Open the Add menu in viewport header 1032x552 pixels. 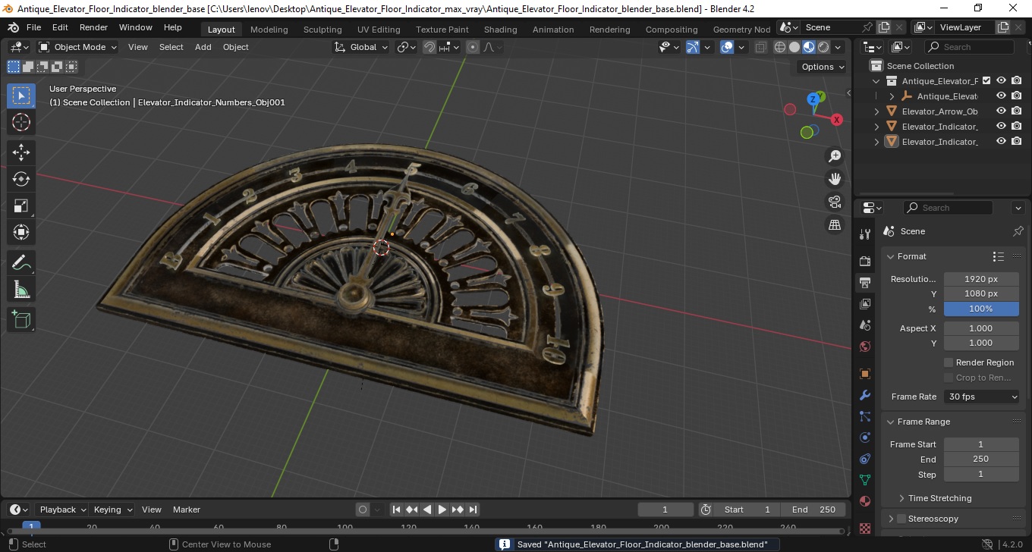(203, 47)
